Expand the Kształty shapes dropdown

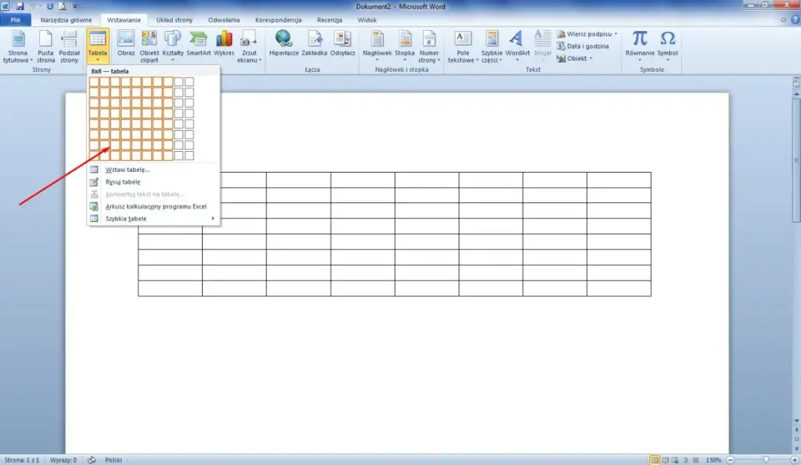pos(173,45)
